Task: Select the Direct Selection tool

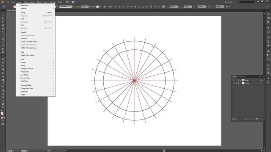Action: (3, 18)
